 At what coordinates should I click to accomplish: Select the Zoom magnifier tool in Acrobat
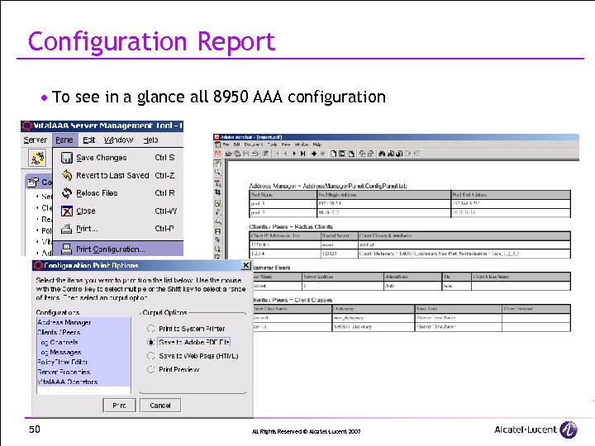tap(218, 173)
